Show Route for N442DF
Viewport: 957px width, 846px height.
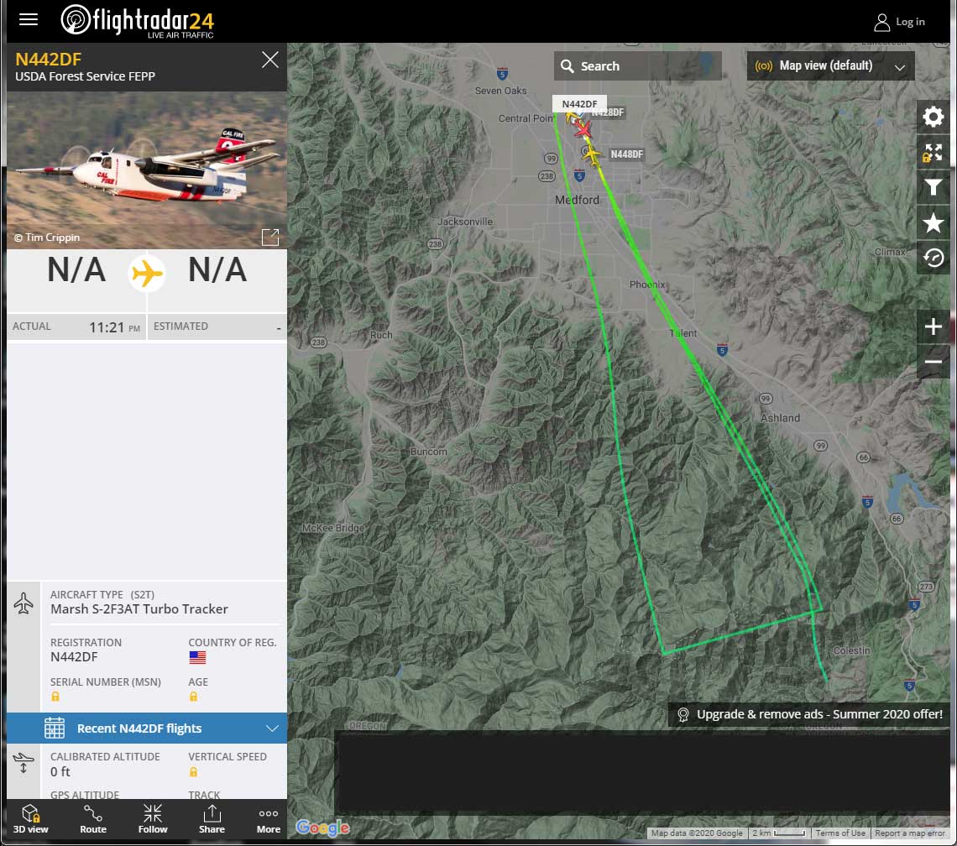coord(93,818)
